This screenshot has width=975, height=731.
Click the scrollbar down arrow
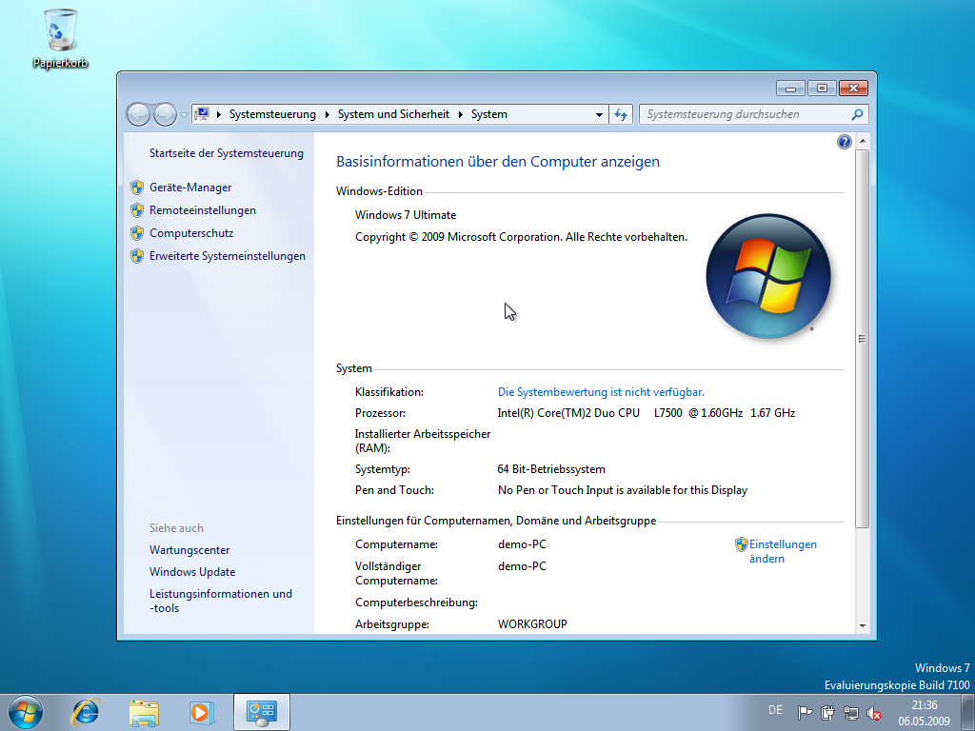pos(863,626)
